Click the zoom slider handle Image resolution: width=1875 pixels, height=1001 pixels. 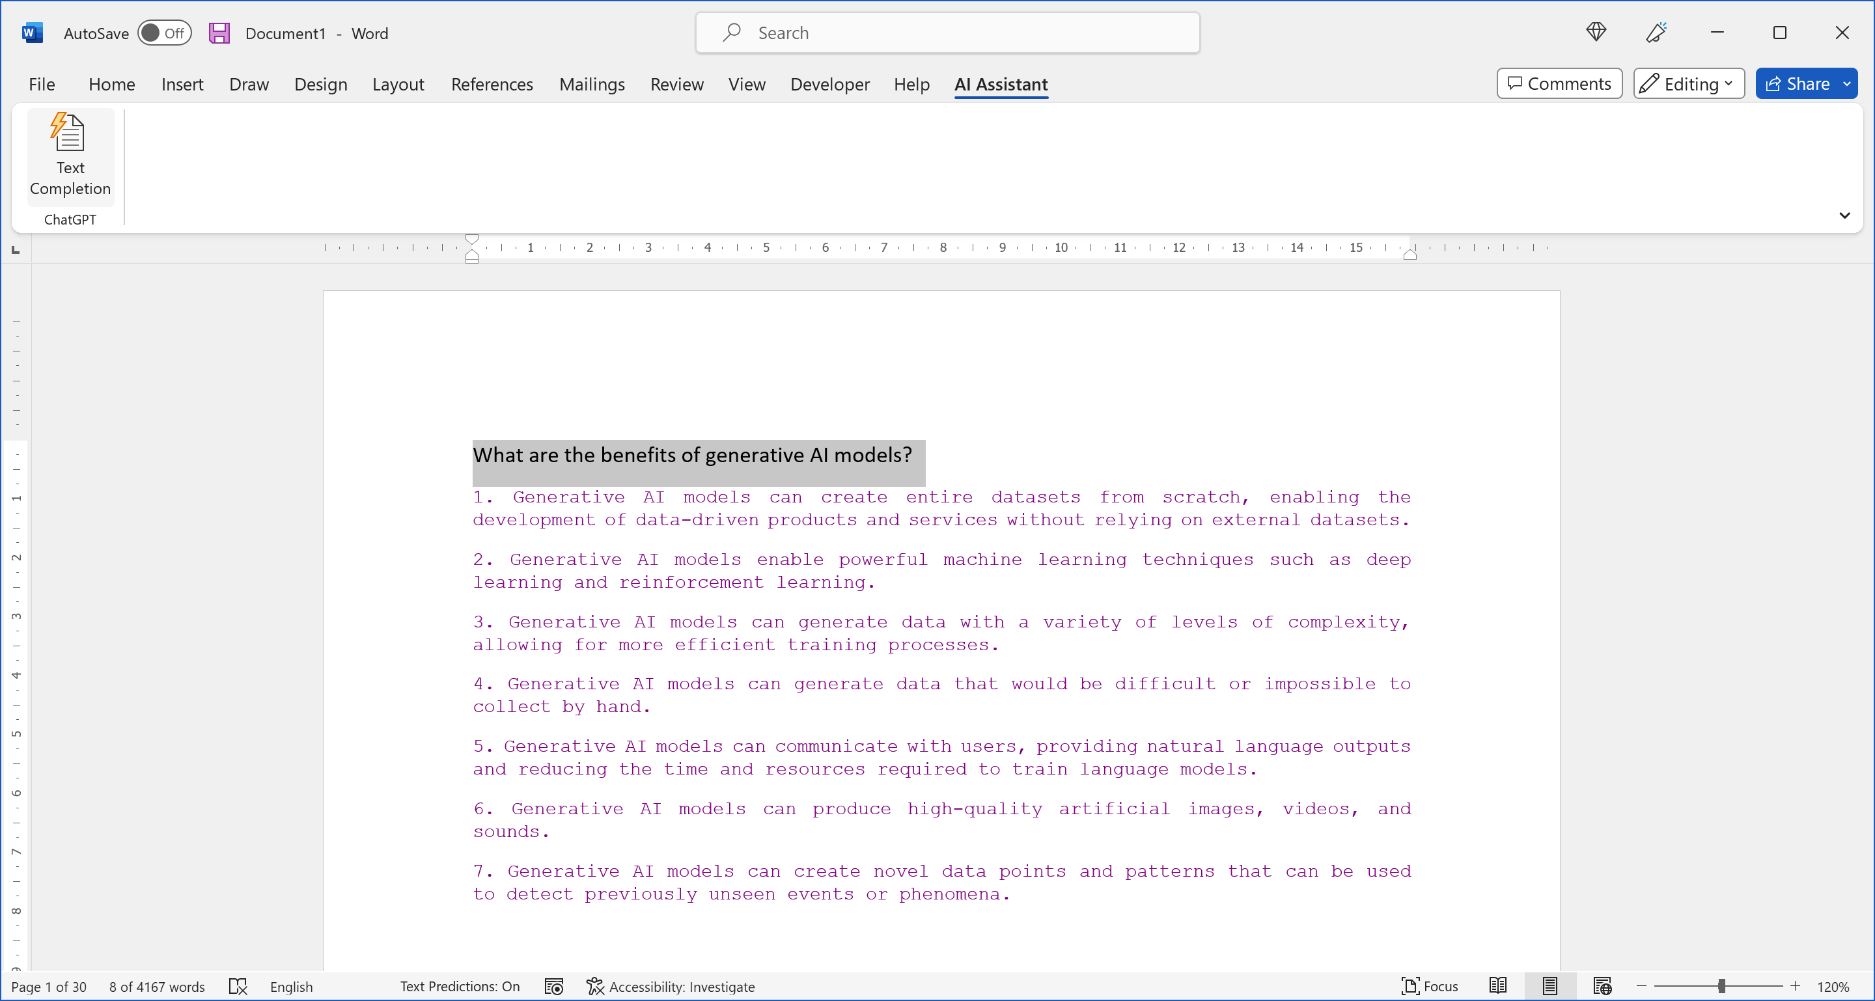pyautogui.click(x=1721, y=987)
